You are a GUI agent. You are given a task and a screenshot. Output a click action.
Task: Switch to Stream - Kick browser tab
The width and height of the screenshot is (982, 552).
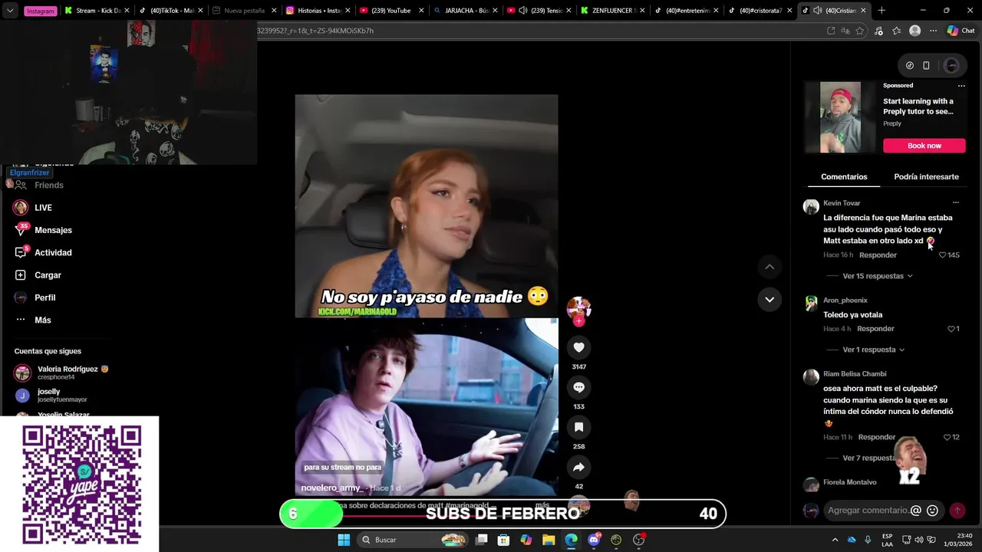[x=97, y=11]
